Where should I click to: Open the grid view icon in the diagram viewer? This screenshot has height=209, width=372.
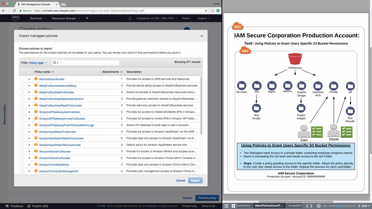233,206
